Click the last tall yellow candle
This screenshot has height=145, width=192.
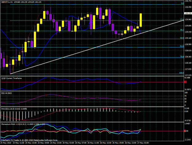tap(141, 20)
